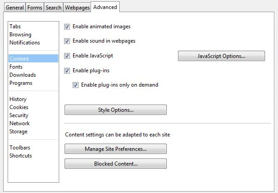Select the highlighted Content item
Image resolution: width=278 pixels, height=193 pixels.
33,59
